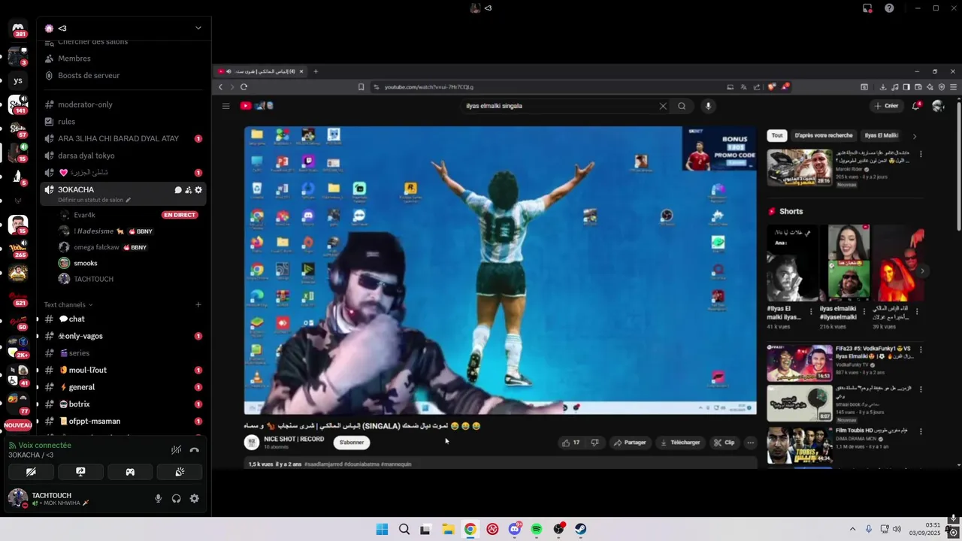Open Spotify from taskbar
Image resolution: width=962 pixels, height=541 pixels.
537,529
